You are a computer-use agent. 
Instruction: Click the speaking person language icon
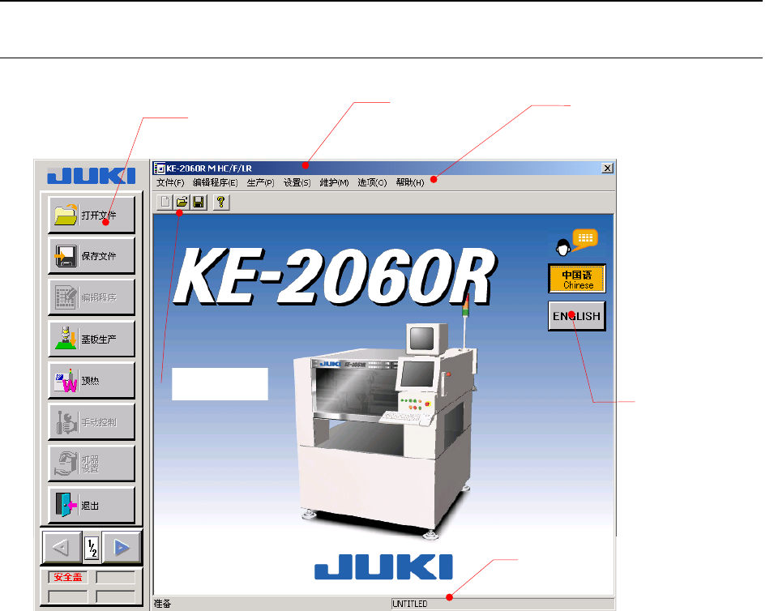click(x=576, y=242)
